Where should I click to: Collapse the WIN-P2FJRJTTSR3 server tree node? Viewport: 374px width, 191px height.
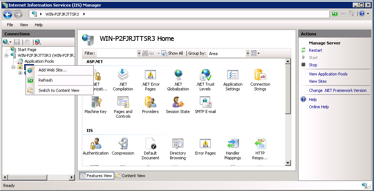point(6,56)
